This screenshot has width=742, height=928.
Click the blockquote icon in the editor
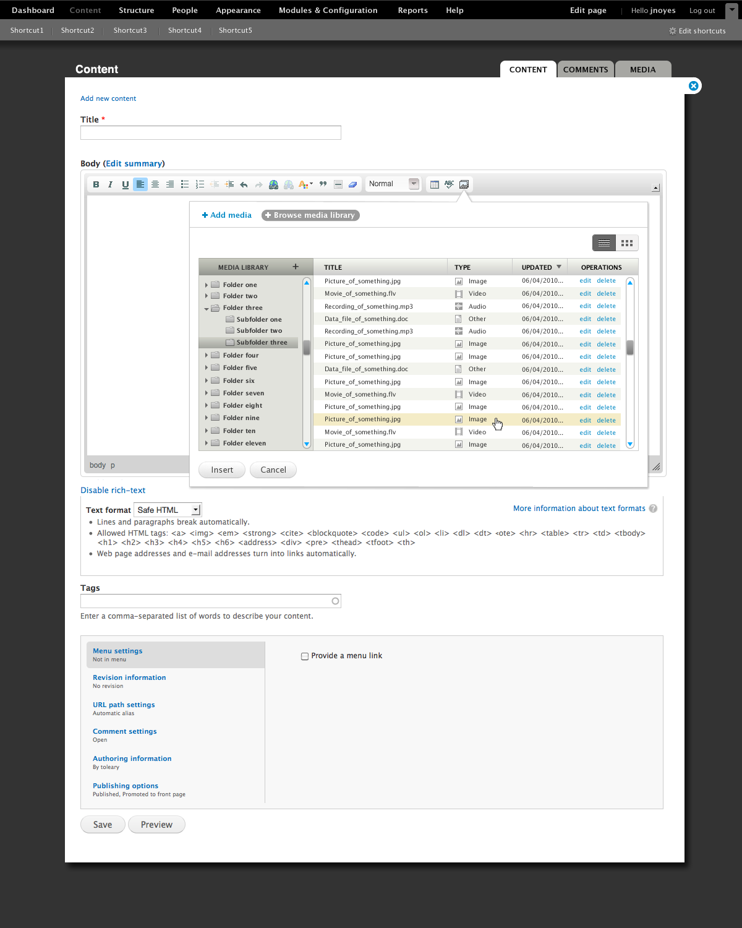[x=323, y=184]
